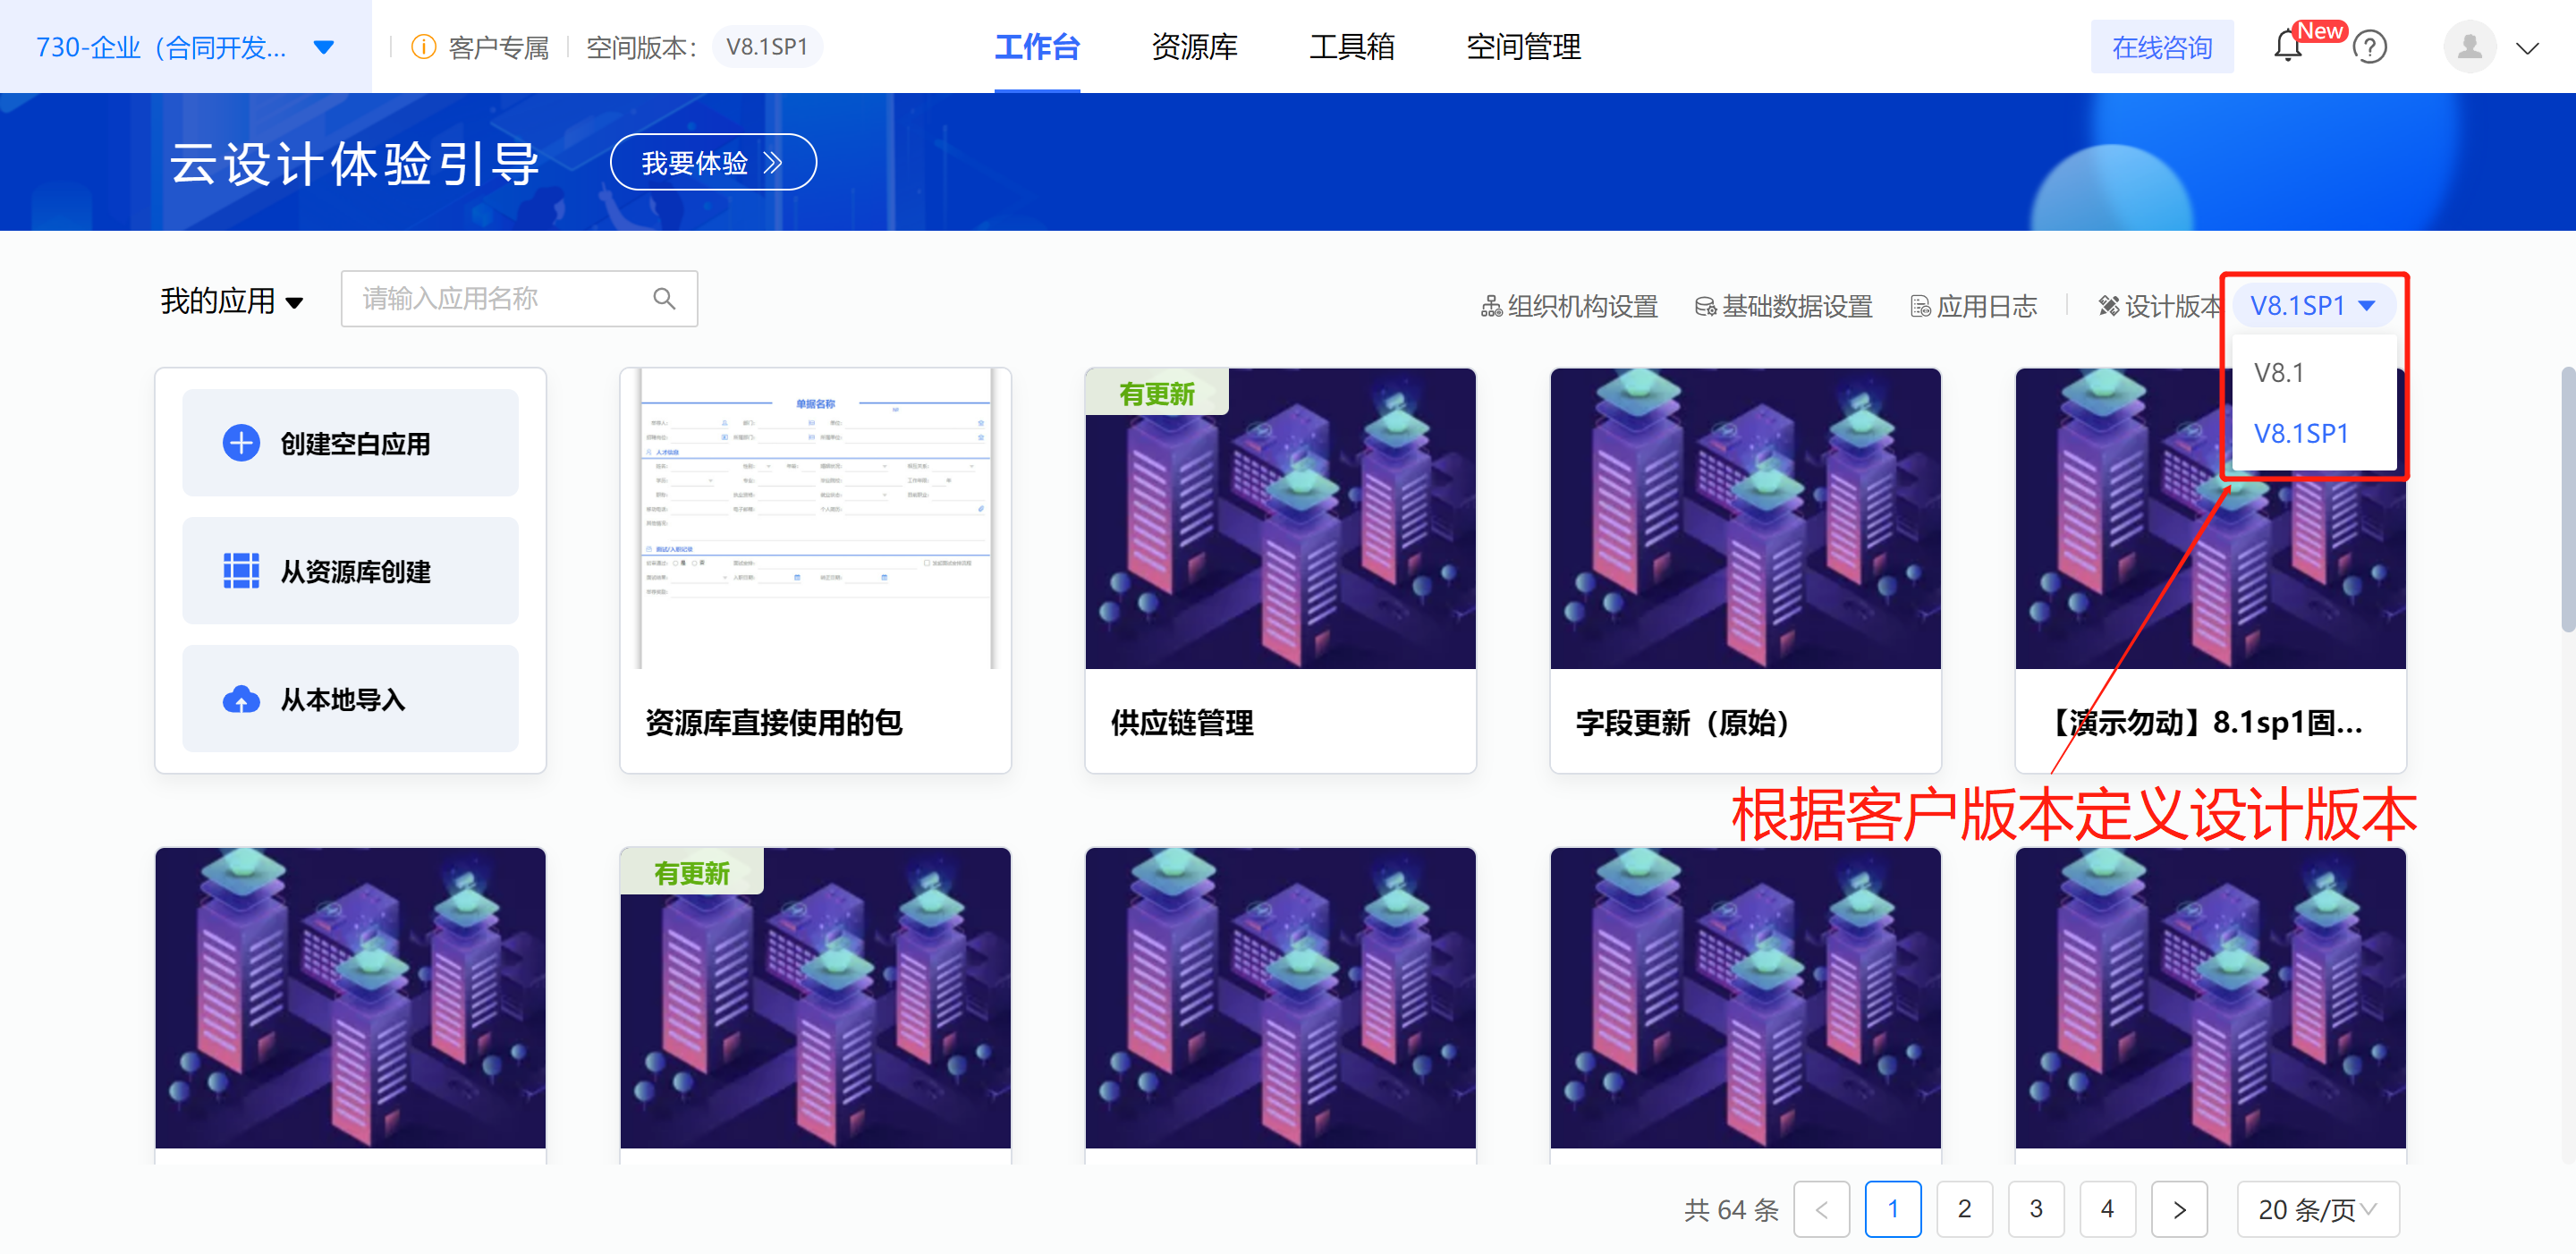Click the next page arrow
Screen dimensions: 2576x1254
click(x=2178, y=1209)
